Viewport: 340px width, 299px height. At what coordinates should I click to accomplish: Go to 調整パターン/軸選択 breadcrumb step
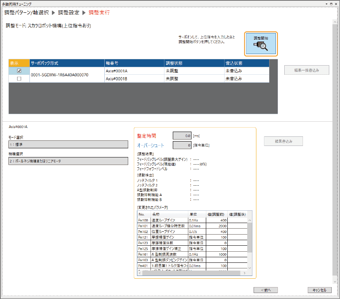click(26, 13)
